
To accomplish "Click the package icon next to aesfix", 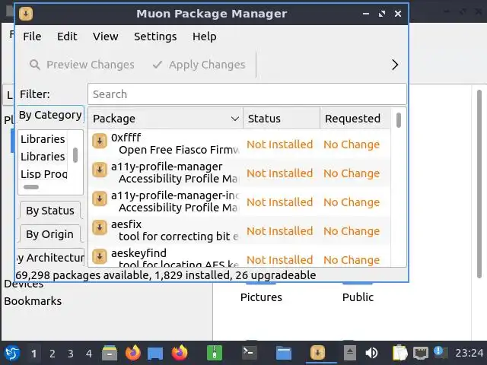I will tap(100, 227).
